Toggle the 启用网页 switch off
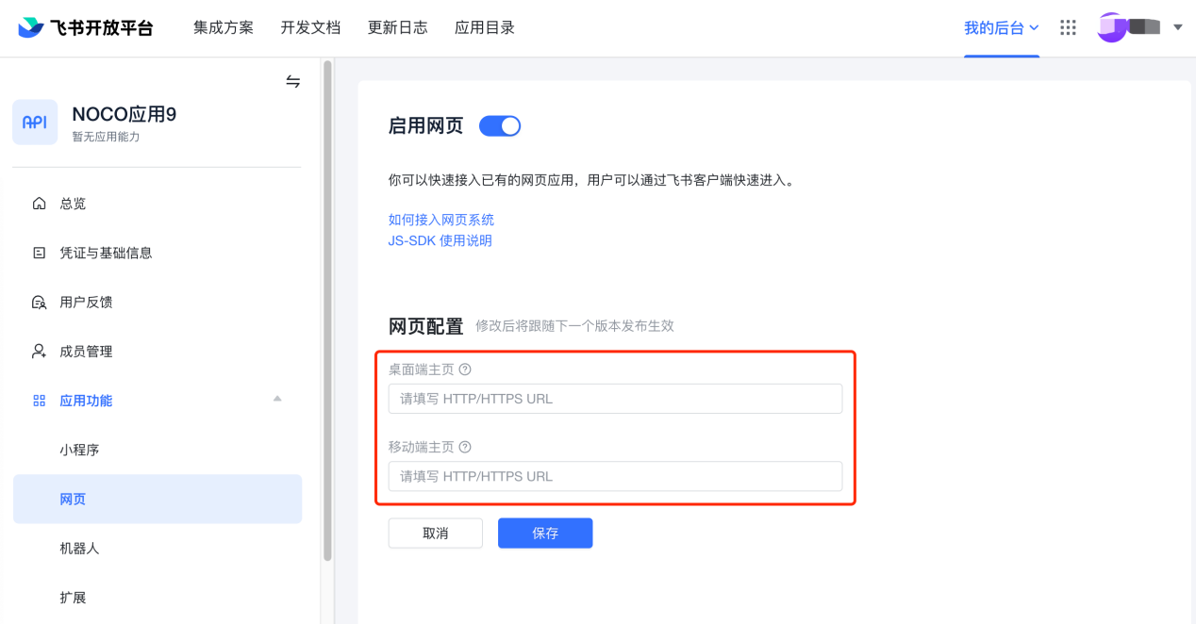The height and width of the screenshot is (624, 1196). (x=500, y=125)
